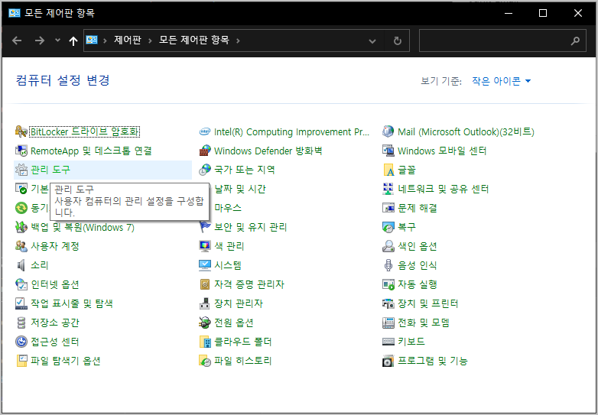Click the 소리 speaker icon
Viewport: 598px width, 415px height.
(x=21, y=265)
